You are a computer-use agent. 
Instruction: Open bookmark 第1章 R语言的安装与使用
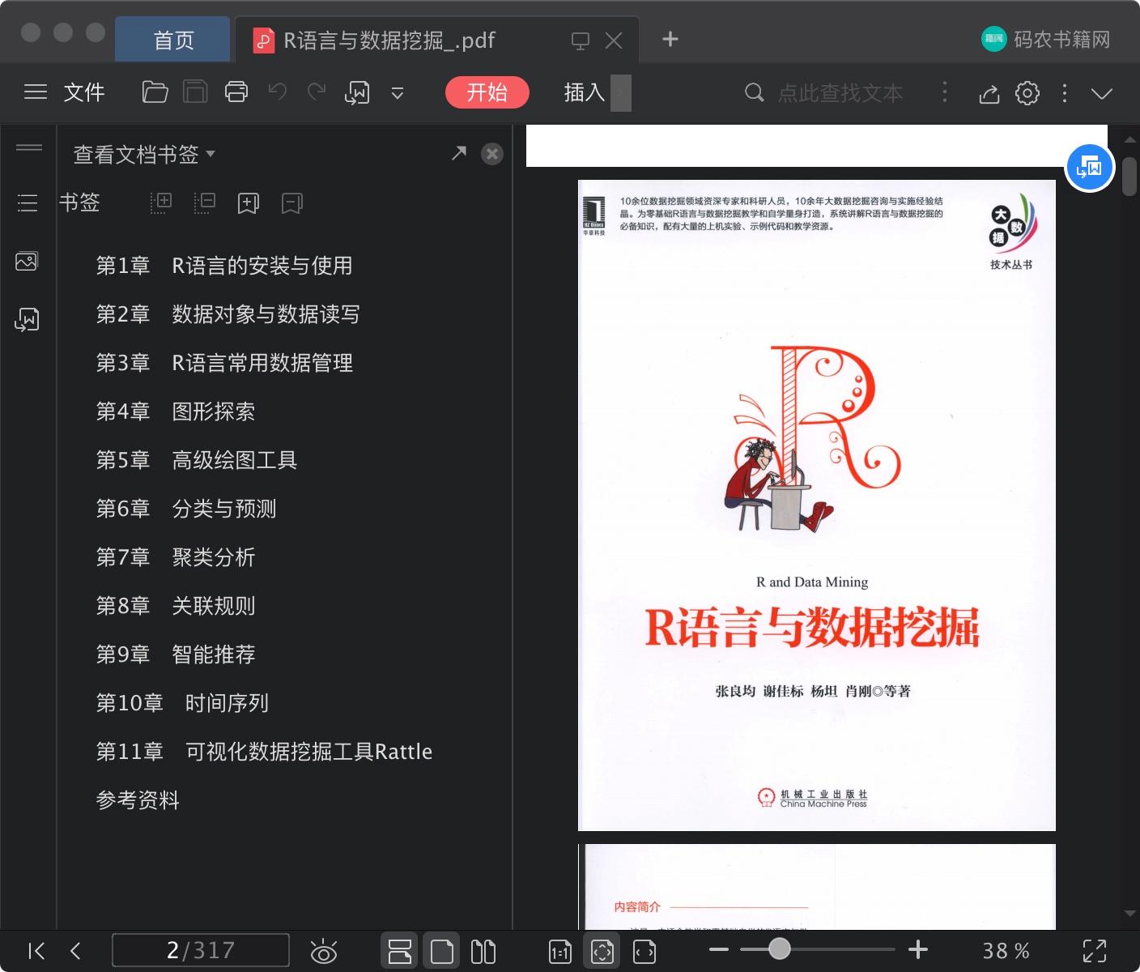[224, 266]
